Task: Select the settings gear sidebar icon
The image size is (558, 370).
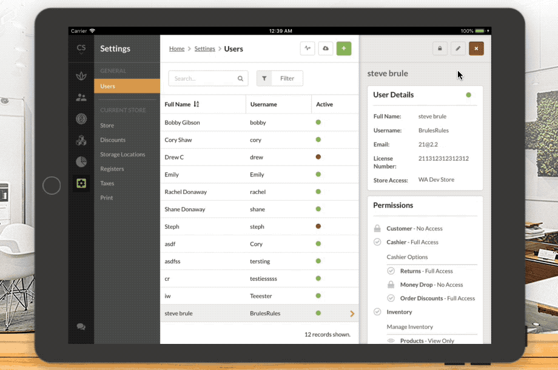Action: coord(81,183)
